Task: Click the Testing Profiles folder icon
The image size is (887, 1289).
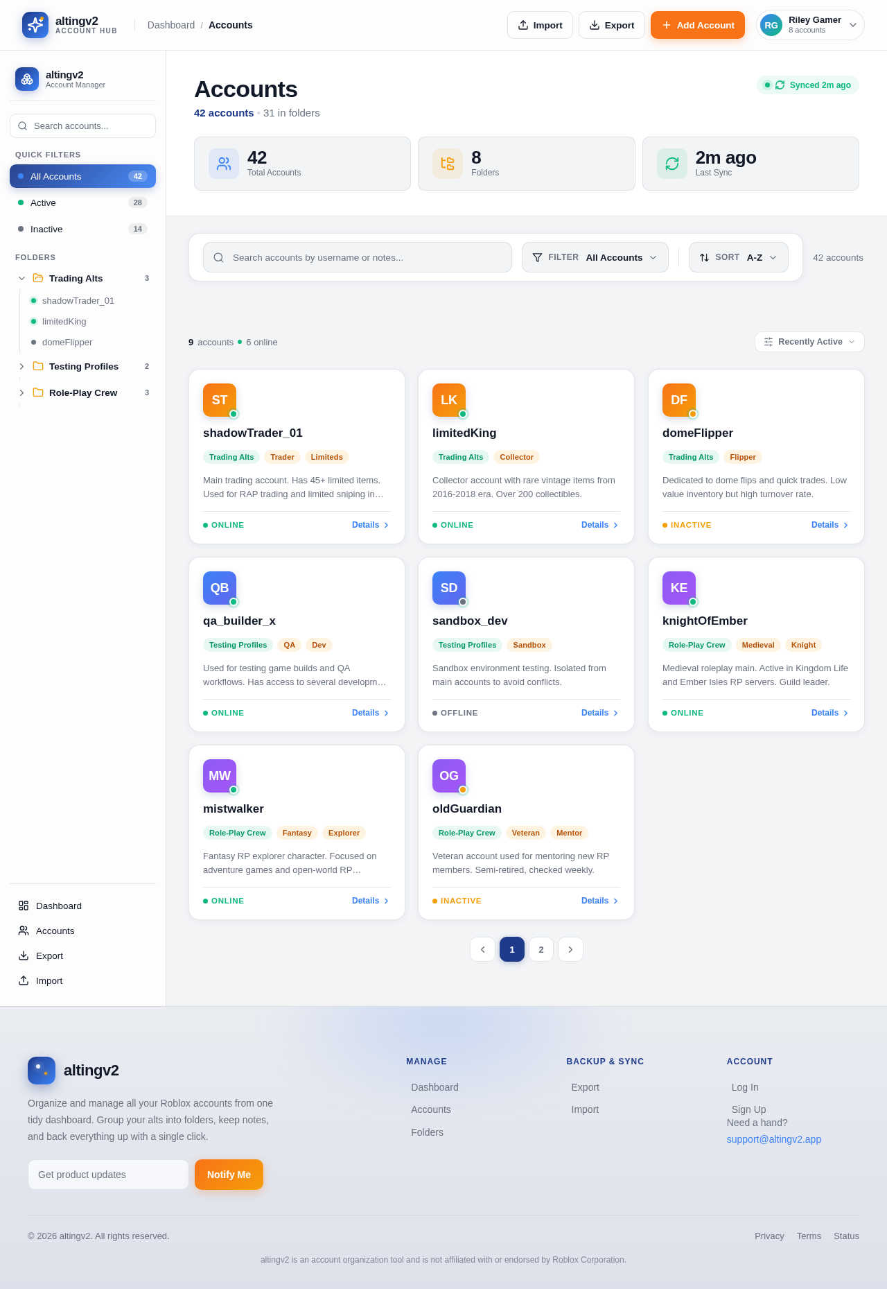Action: (x=38, y=366)
